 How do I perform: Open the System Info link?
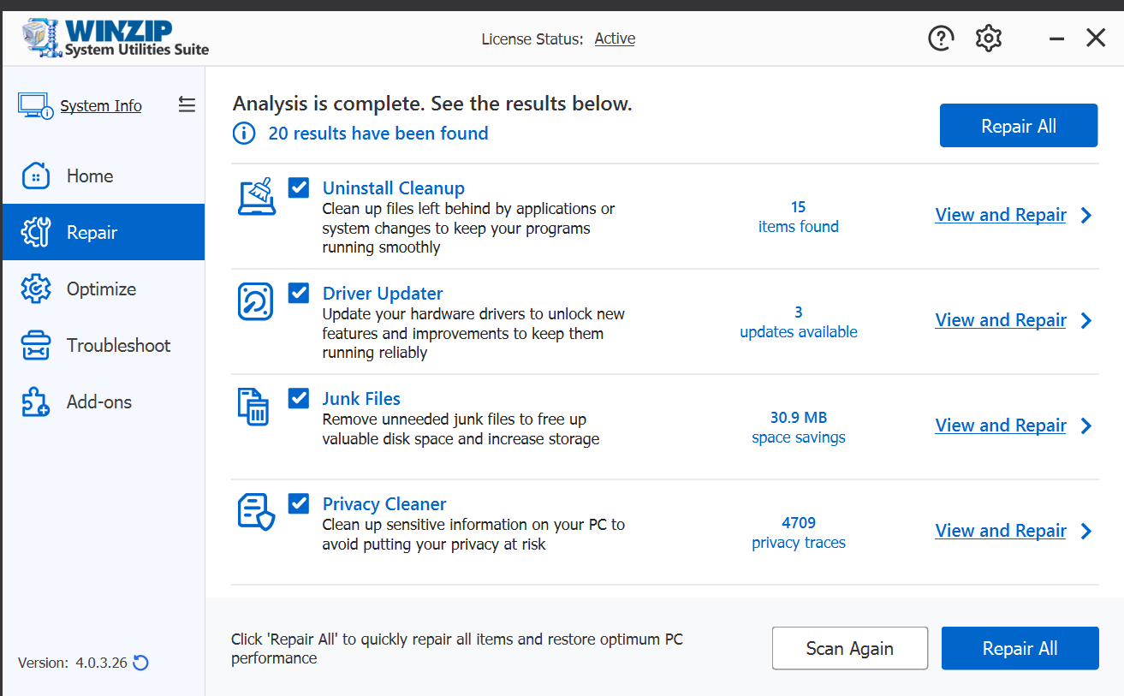click(x=101, y=106)
